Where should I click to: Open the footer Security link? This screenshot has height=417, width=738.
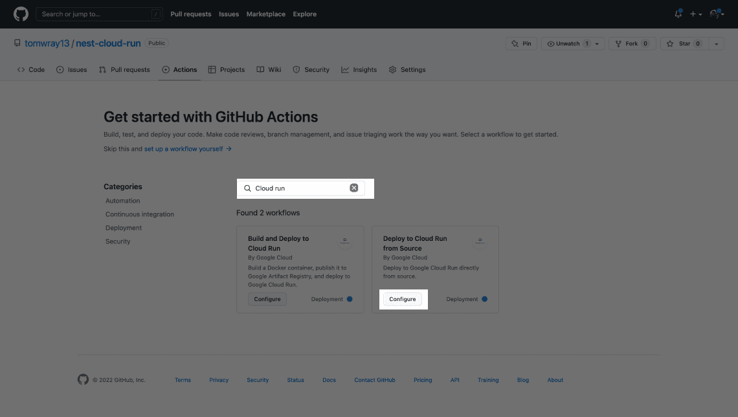(258, 380)
